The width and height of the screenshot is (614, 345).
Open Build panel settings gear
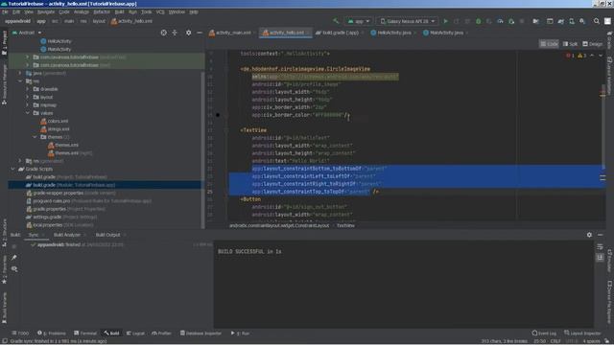coord(589,235)
